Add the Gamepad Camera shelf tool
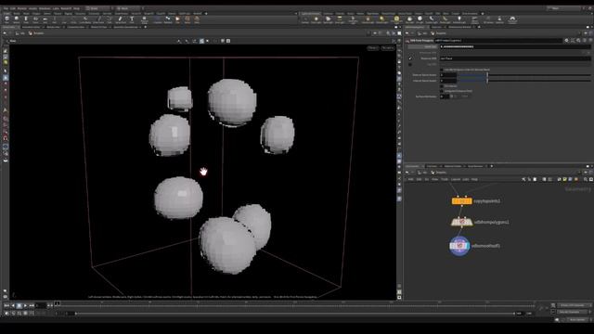This screenshot has width=594, height=334. 512,19
